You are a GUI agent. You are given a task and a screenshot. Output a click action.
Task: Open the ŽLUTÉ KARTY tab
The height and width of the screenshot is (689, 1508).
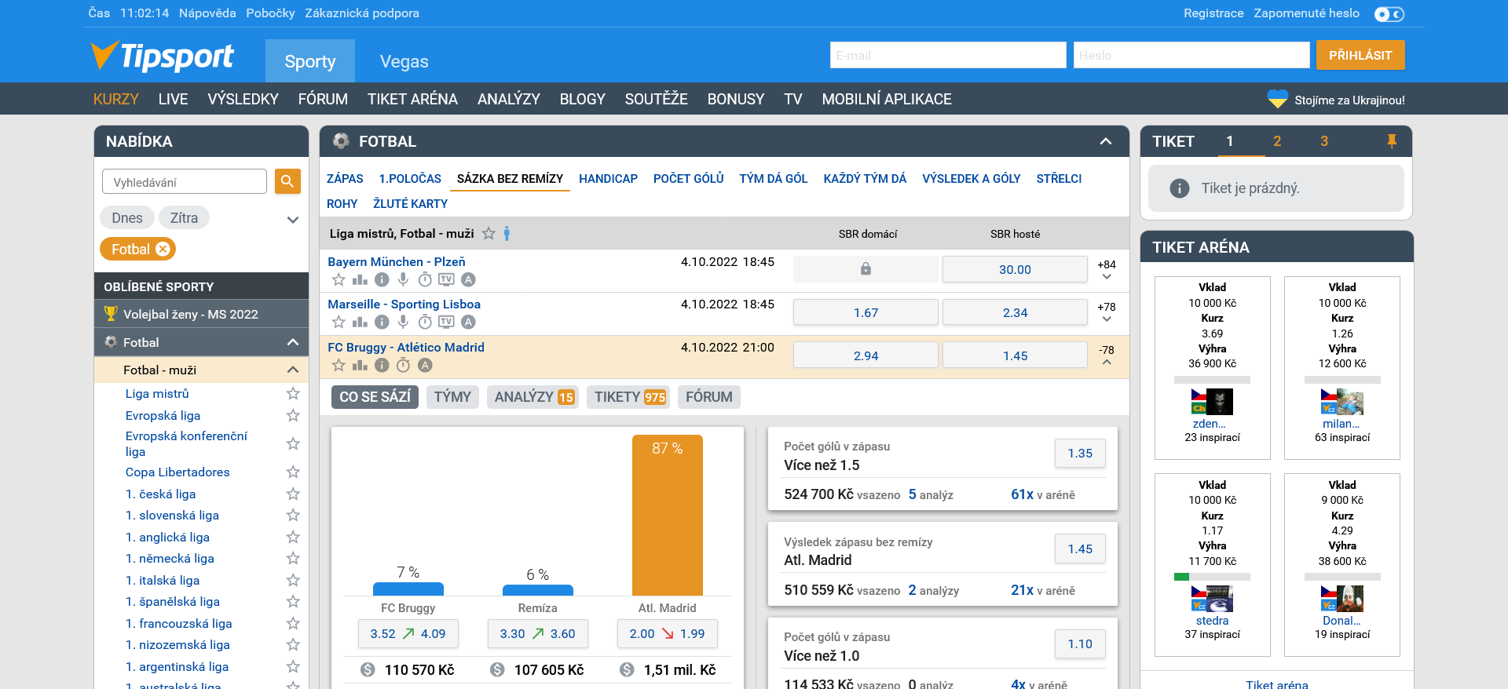pos(410,204)
